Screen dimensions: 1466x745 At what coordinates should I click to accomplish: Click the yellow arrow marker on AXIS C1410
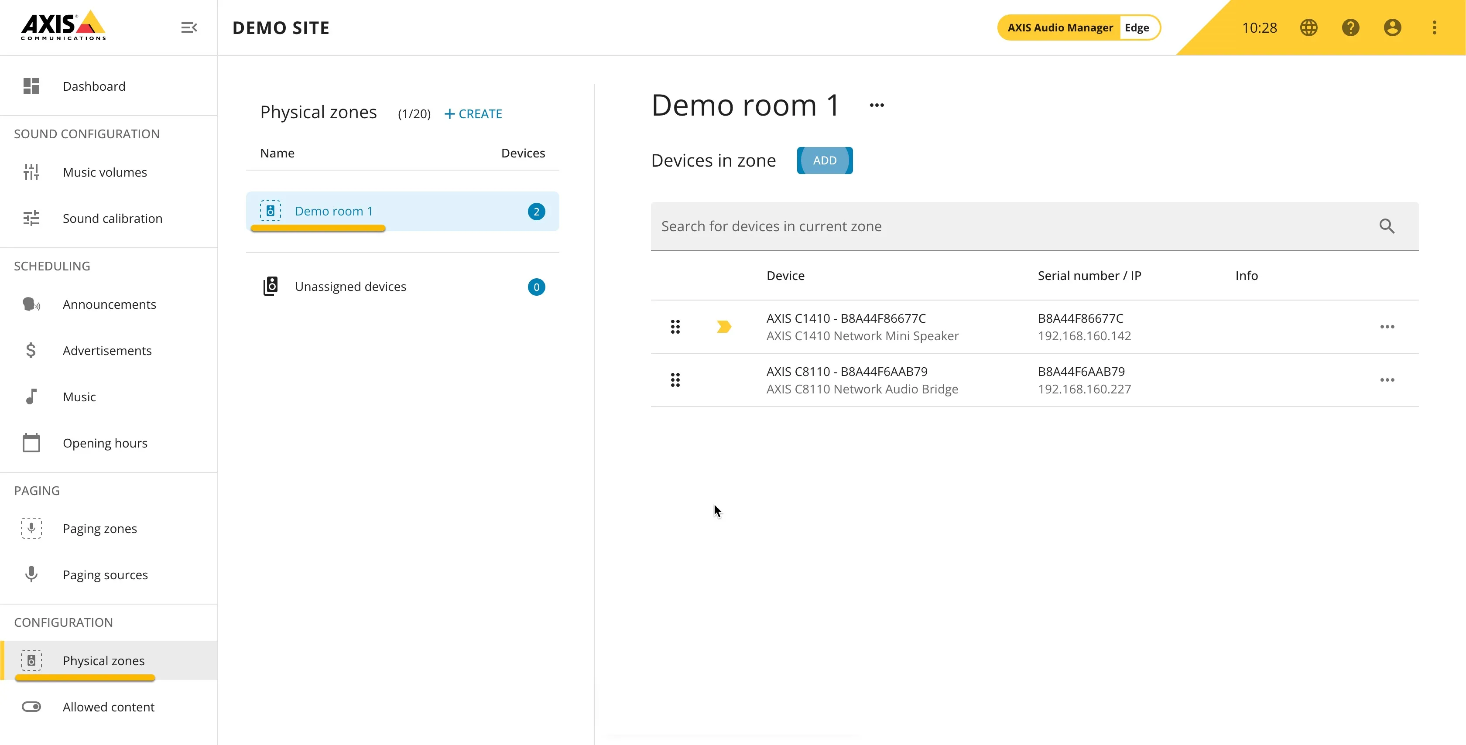point(724,327)
